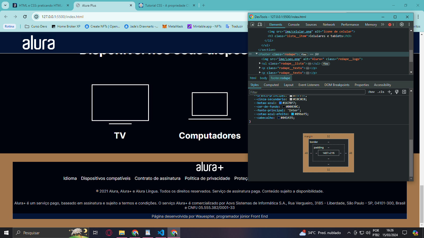Screen dimensions: 424x238
Task: Open the Curso Devs bookmark folder
Action: [36, 26]
